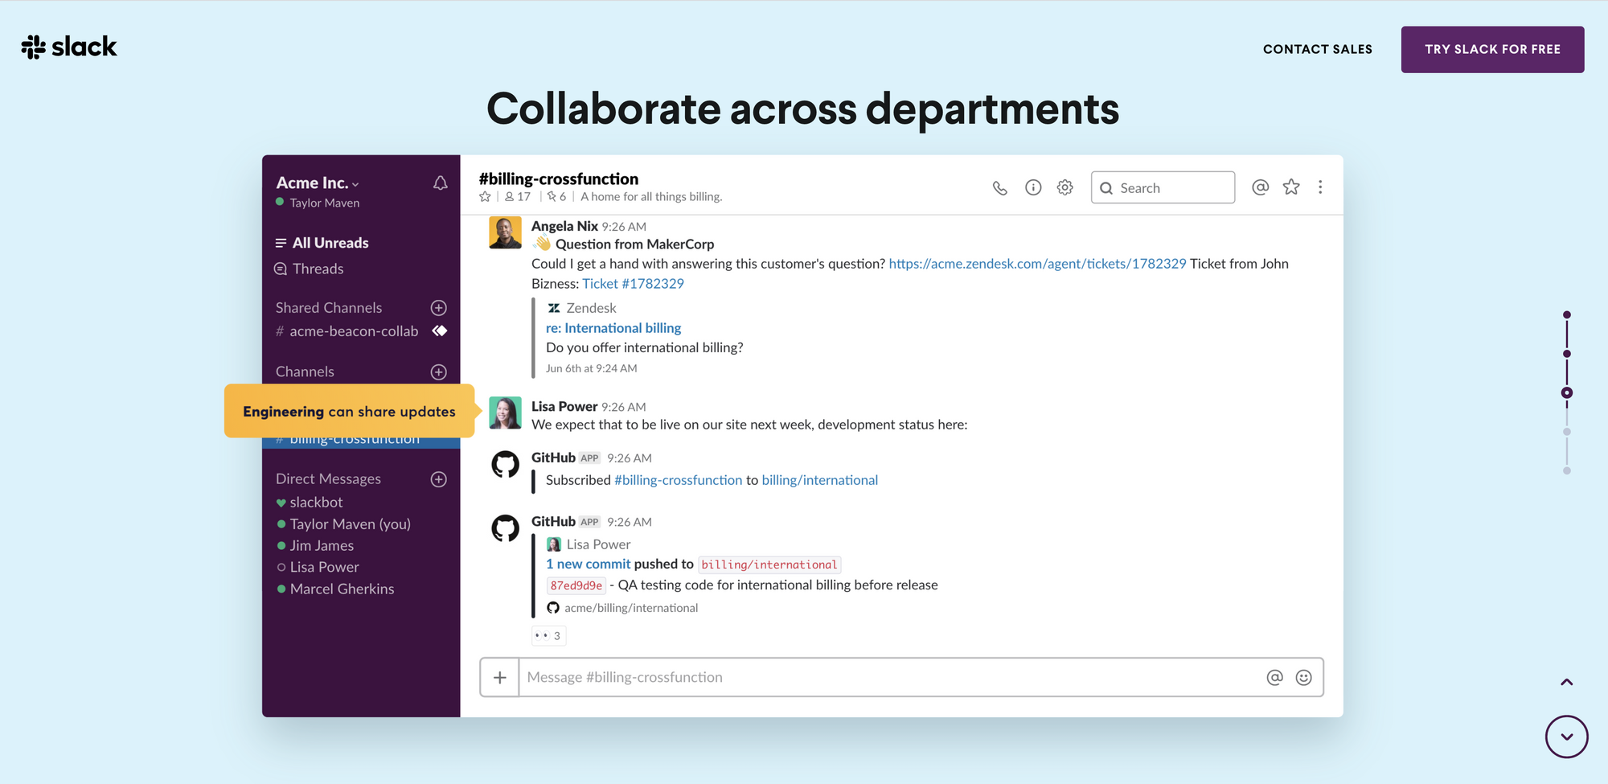Start new direct message plus icon
Viewport: 1608px width, 784px height.
pos(439,479)
